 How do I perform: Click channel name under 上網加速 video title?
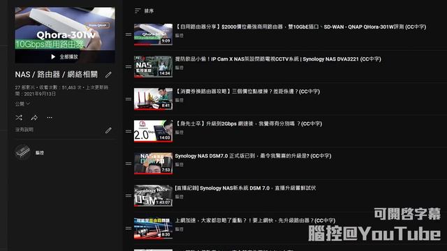(x=179, y=229)
